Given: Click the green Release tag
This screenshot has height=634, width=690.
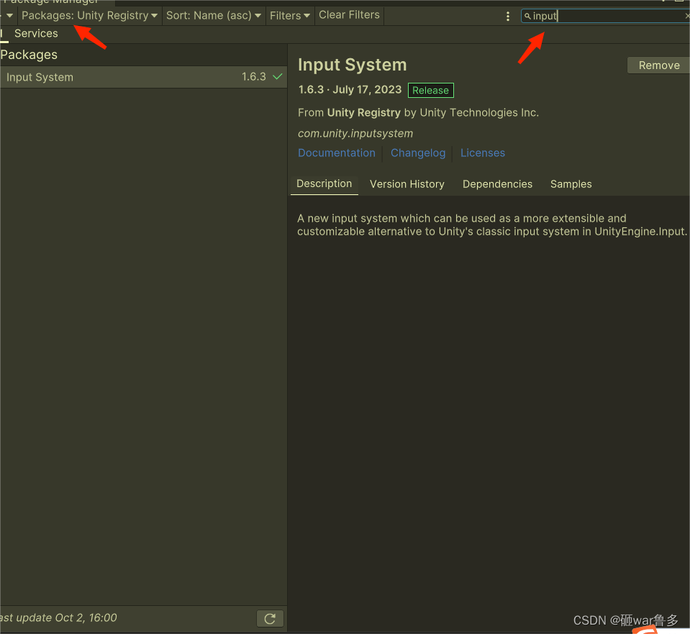Looking at the screenshot, I should click(430, 90).
